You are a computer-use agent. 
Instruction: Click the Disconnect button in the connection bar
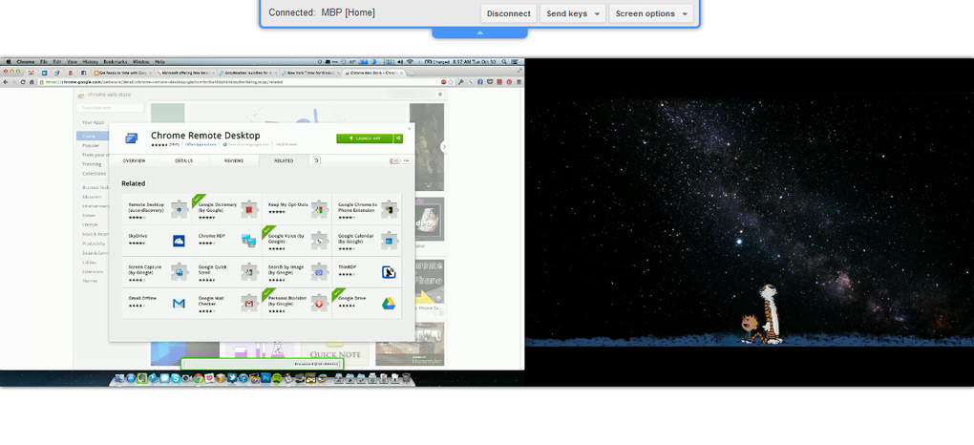[x=508, y=13]
